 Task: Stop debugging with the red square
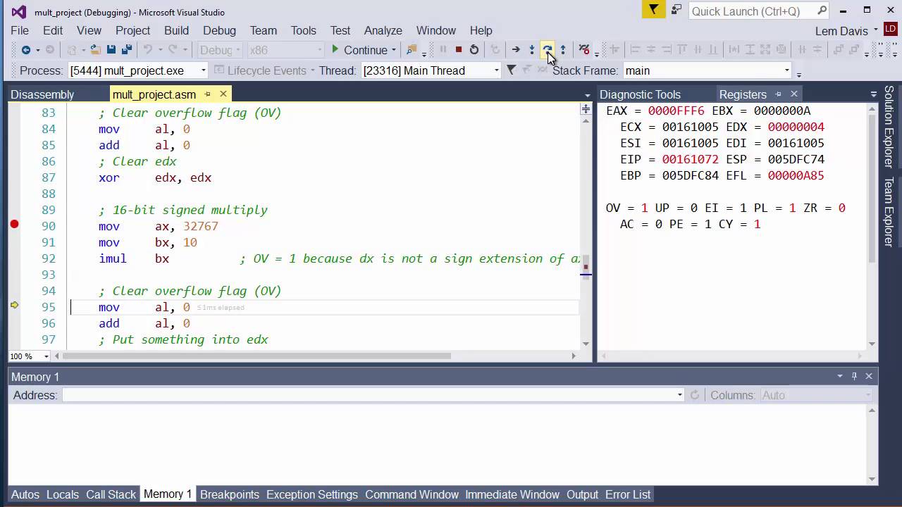(x=459, y=50)
